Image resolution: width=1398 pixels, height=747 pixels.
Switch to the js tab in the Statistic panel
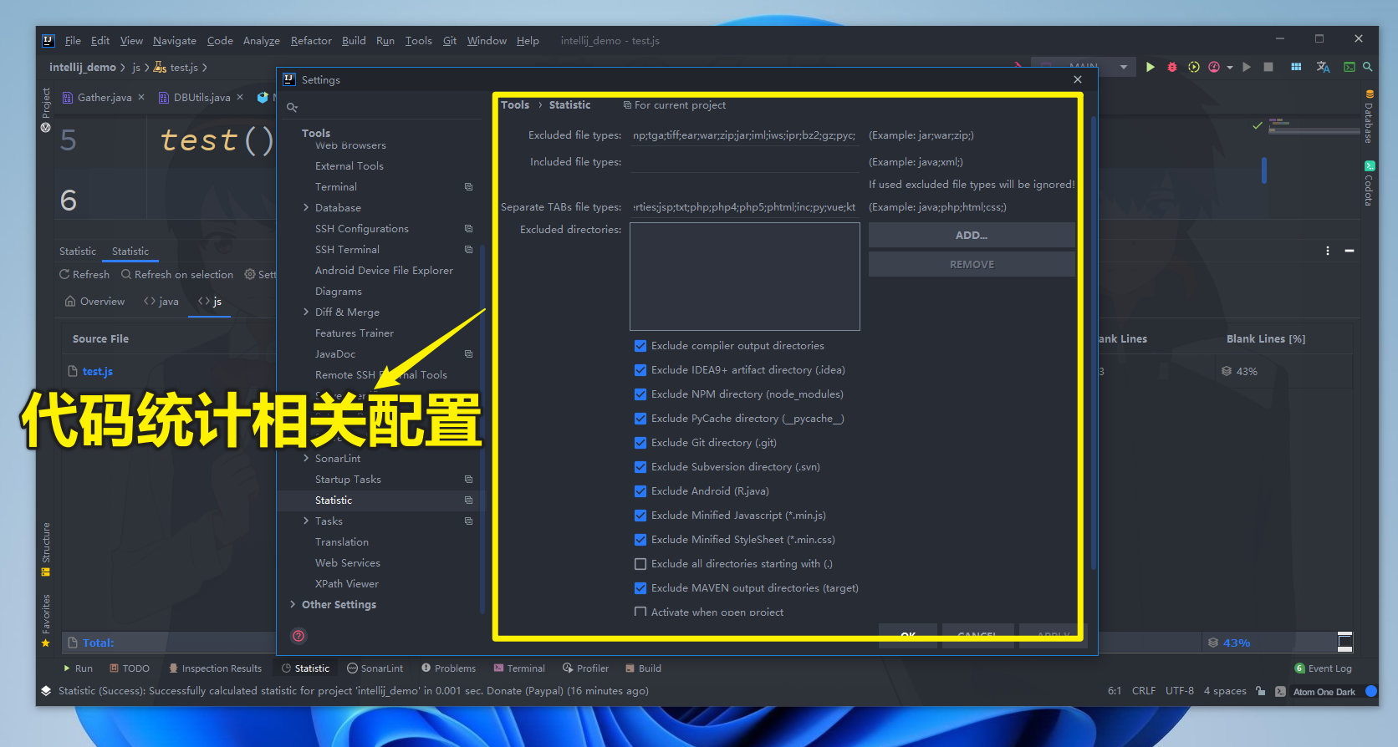click(210, 302)
